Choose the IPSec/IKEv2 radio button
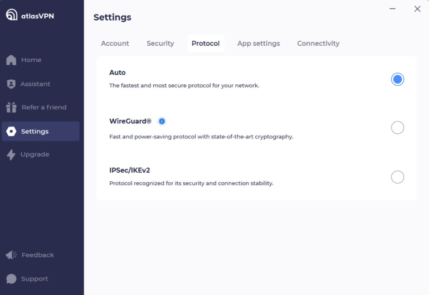This screenshot has height=295, width=429. pos(397,177)
